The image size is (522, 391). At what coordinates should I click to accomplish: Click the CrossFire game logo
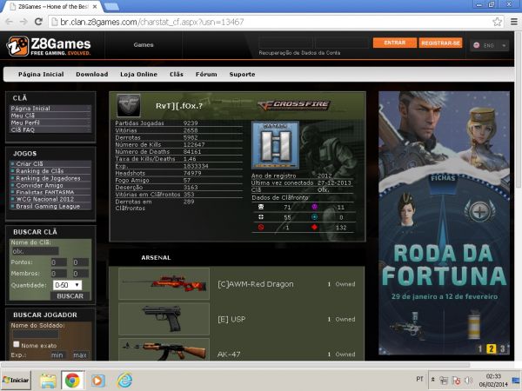click(x=294, y=105)
